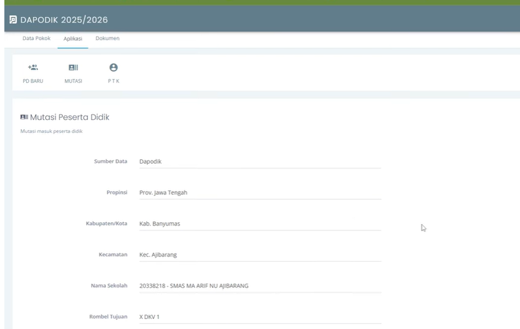Open the Rombel Tujuan dropdown showing X DKV 1
The height and width of the screenshot is (329, 520).
259,317
